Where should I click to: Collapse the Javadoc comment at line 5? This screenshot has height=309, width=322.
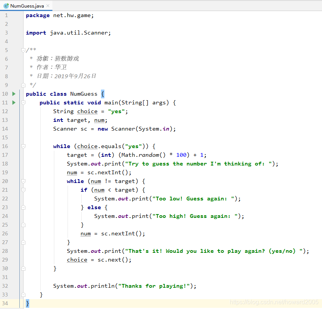(23, 50)
